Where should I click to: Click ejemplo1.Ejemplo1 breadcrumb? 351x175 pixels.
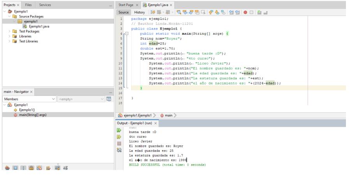tap(138, 115)
